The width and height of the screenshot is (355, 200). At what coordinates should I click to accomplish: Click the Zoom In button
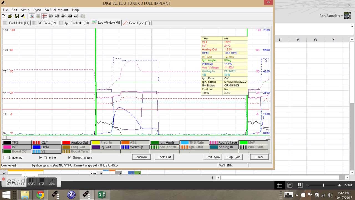pyautogui.click(x=141, y=157)
